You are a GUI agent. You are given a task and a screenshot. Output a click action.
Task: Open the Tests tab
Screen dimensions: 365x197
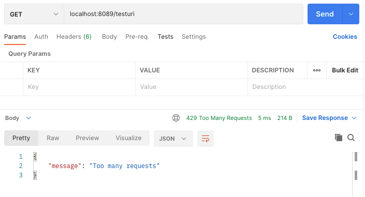click(x=166, y=37)
